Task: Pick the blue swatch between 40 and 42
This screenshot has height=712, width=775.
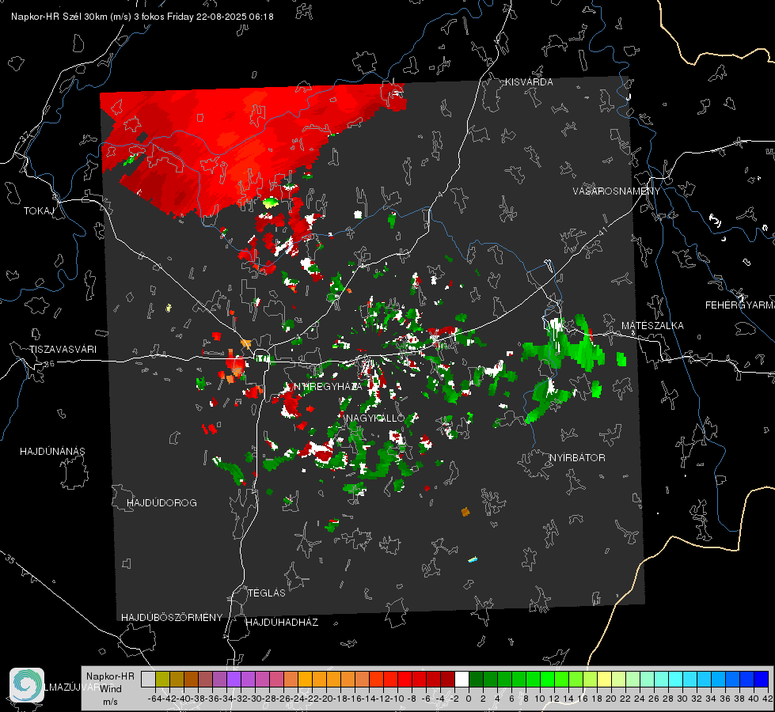Action: pyautogui.click(x=761, y=679)
